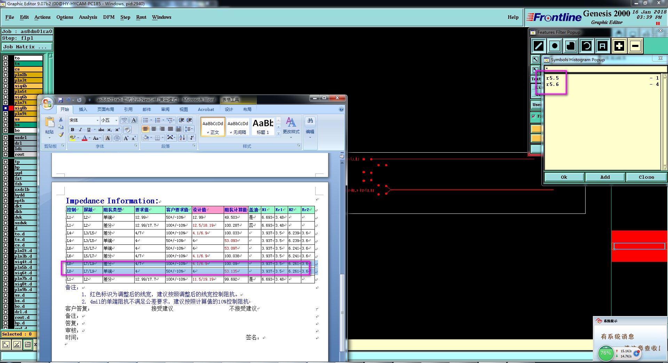Toggle the checkbox for layer rout
The image size is (668, 363).
point(6,154)
